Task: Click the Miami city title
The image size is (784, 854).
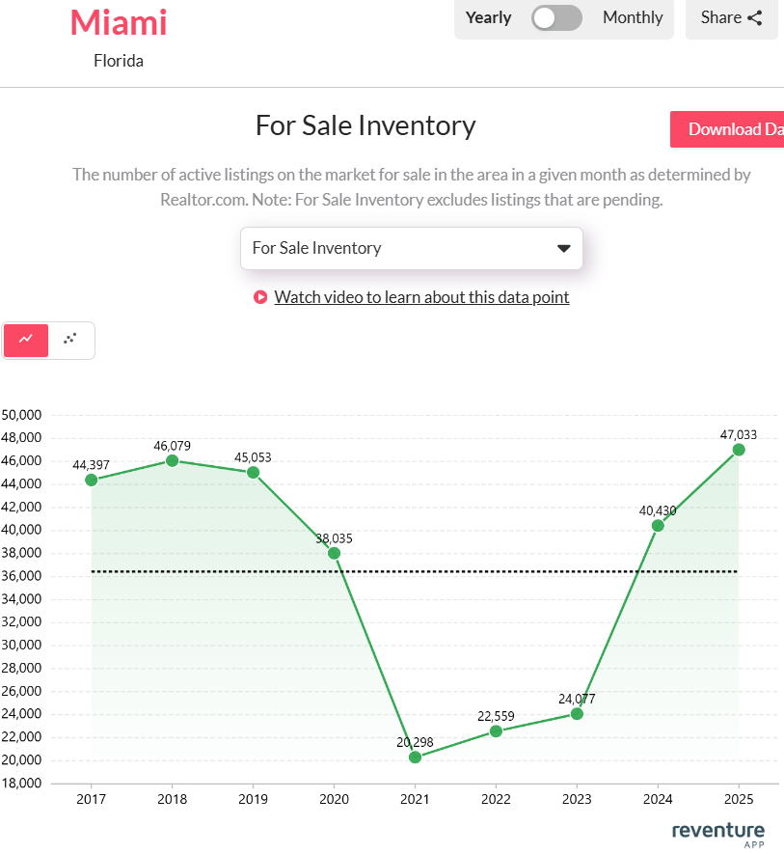Action: [x=119, y=23]
